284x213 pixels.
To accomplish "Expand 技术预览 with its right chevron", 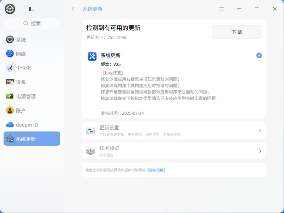I will point(260,151).
